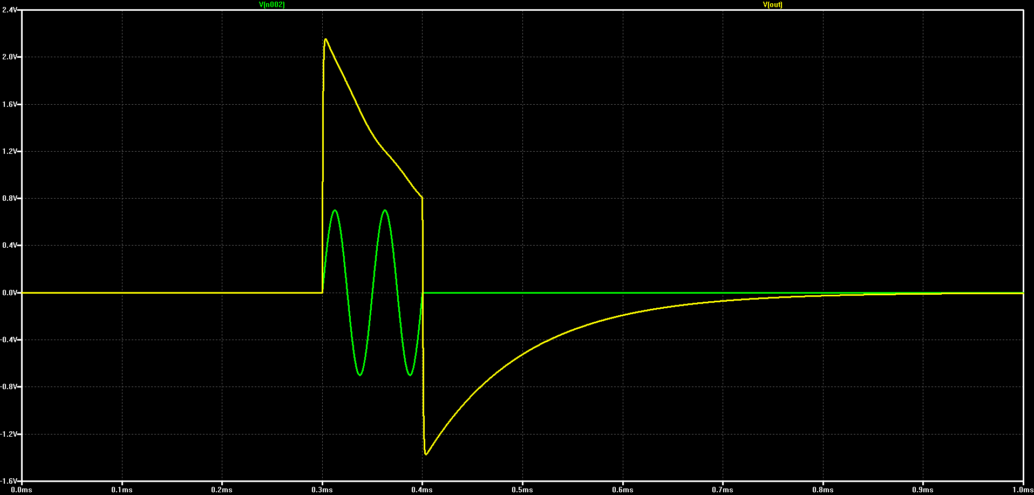Image resolution: width=1034 pixels, height=495 pixels.
Task: Click the 0.8ms time axis label
Action: coord(823,490)
